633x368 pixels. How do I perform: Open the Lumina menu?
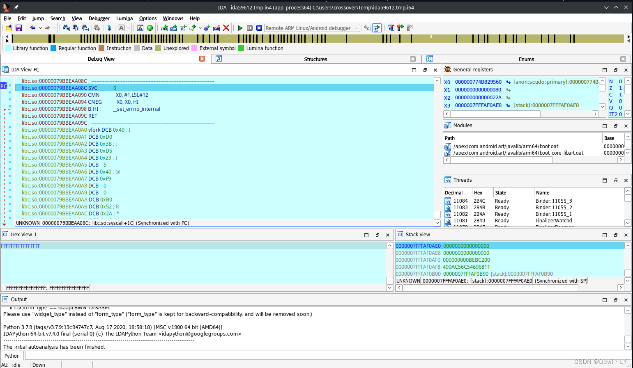(124, 18)
